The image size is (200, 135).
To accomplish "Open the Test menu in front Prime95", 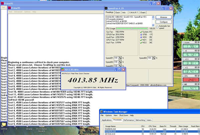I will 10,12.
